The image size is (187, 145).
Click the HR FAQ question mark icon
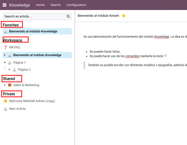pos(5,47)
